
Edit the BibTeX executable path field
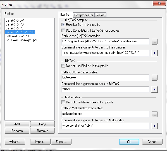[x=105, y=78]
